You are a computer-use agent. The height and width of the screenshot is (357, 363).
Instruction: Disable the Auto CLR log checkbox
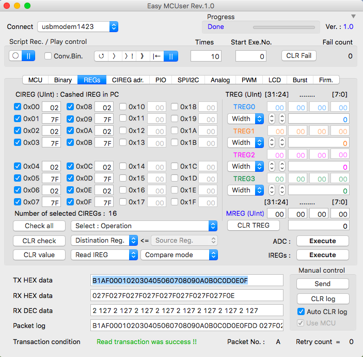click(301, 311)
